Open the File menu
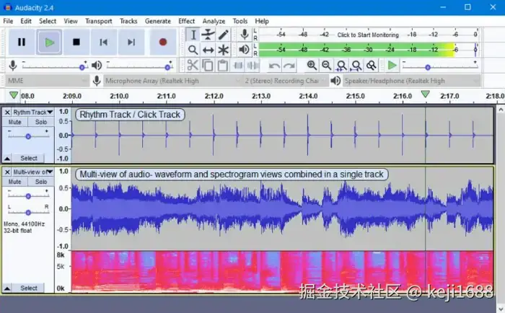 point(8,21)
